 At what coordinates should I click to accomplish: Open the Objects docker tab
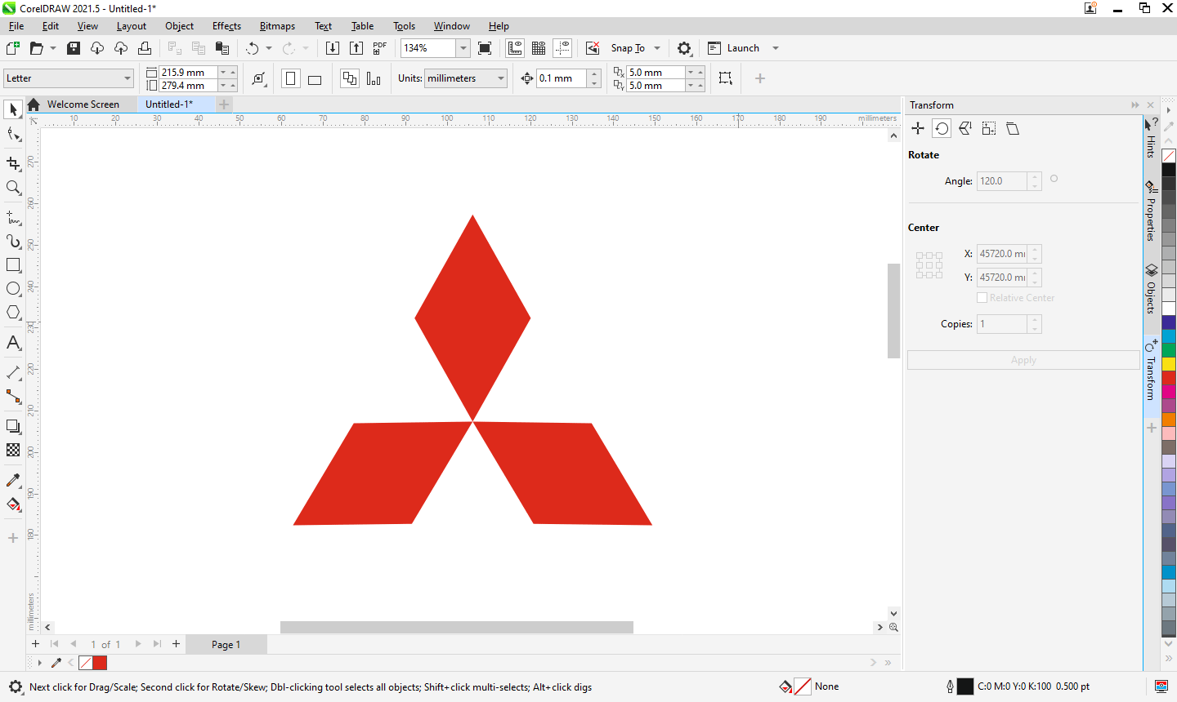click(x=1151, y=290)
